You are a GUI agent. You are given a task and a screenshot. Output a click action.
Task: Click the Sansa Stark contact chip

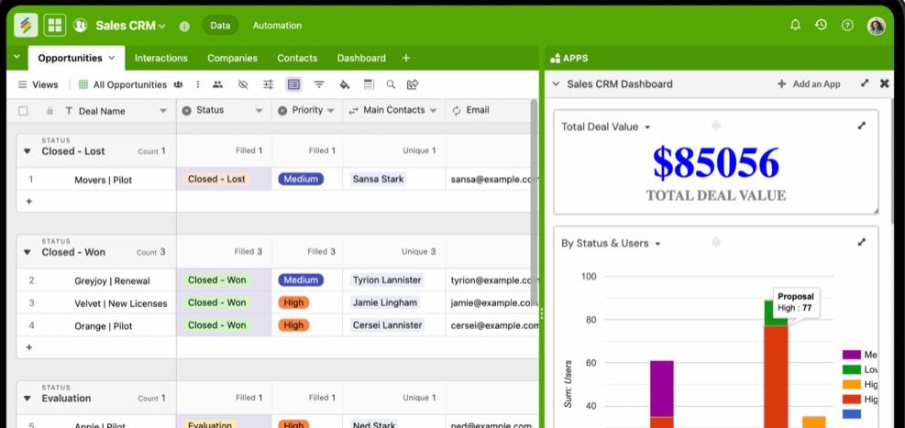[378, 179]
